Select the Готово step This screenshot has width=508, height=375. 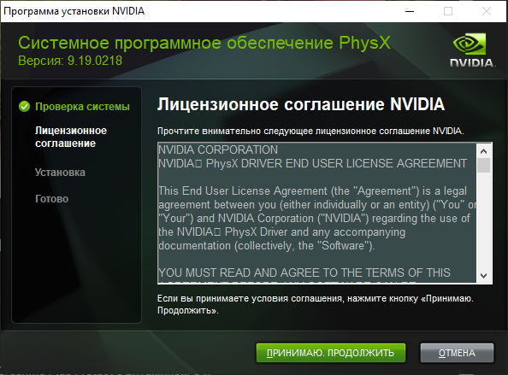51,199
